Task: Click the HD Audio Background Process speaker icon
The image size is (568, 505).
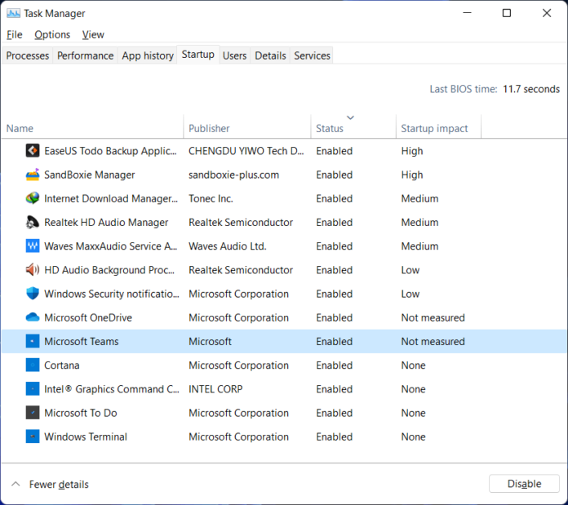Action: (33, 270)
